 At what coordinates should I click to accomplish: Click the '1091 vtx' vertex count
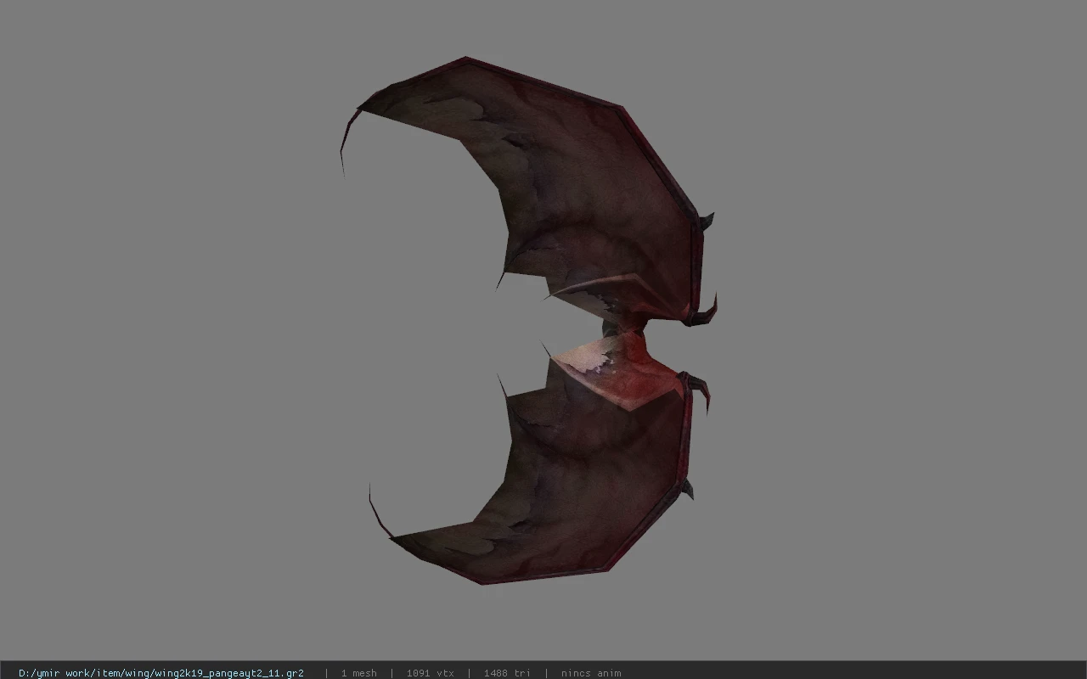430,673
